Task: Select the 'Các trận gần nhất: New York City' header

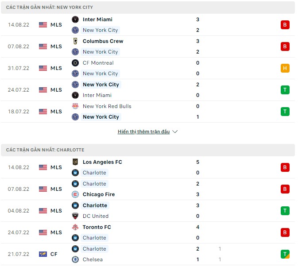Action: [50, 8]
